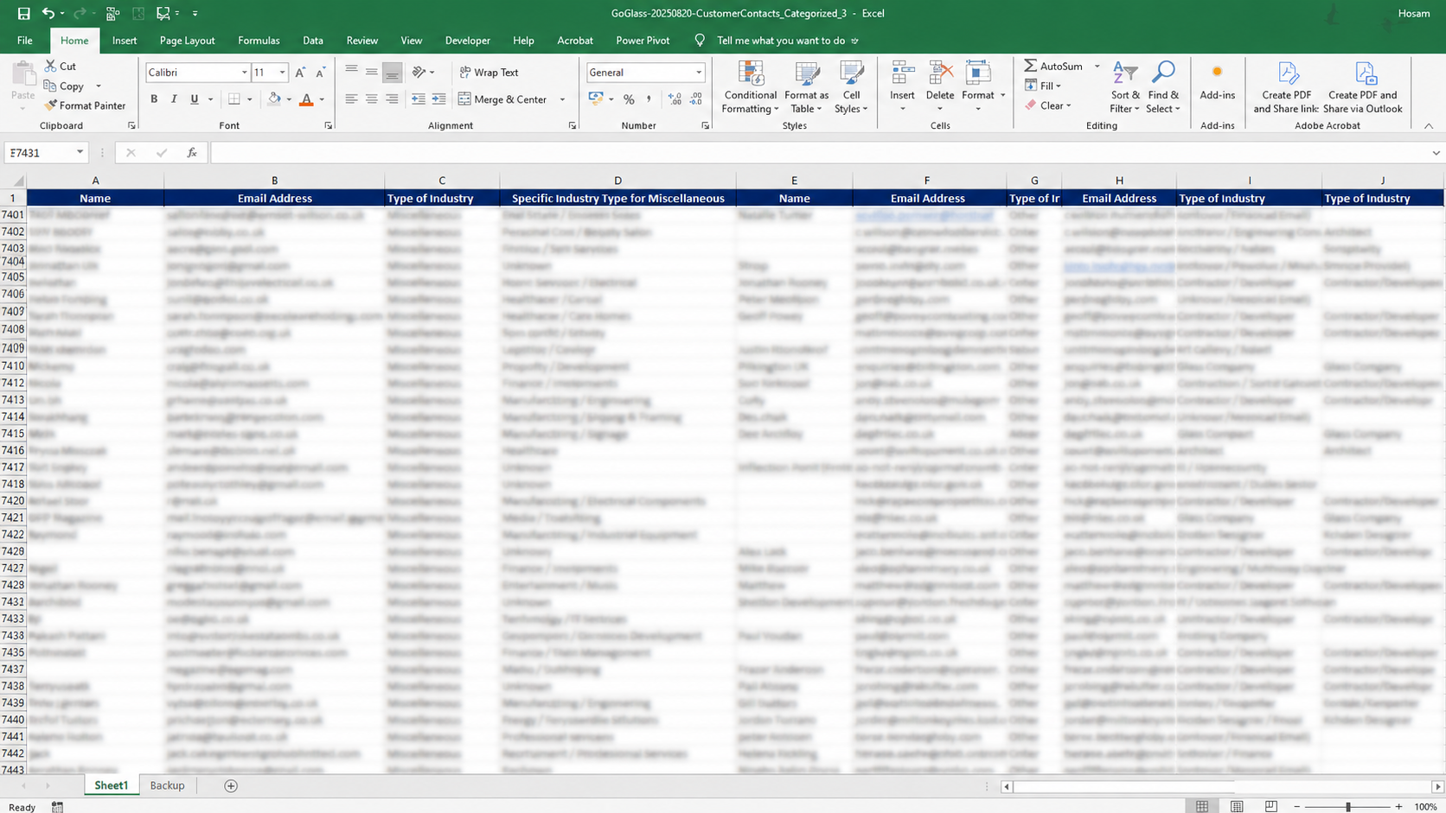This screenshot has height=813, width=1446.
Task: Click the decrease indent icon
Action: point(418,99)
